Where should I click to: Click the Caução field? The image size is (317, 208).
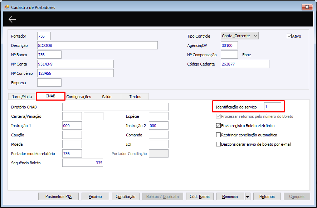pyautogui.click(x=72, y=135)
